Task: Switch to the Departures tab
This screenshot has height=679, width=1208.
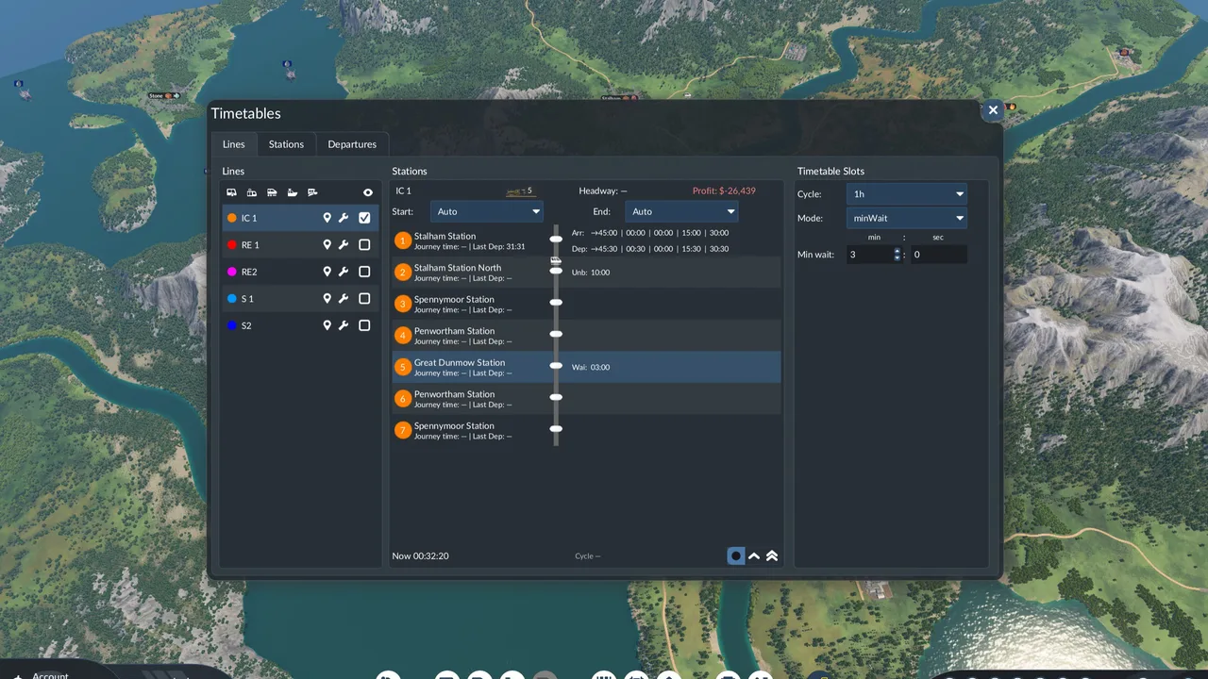Action: [352, 144]
